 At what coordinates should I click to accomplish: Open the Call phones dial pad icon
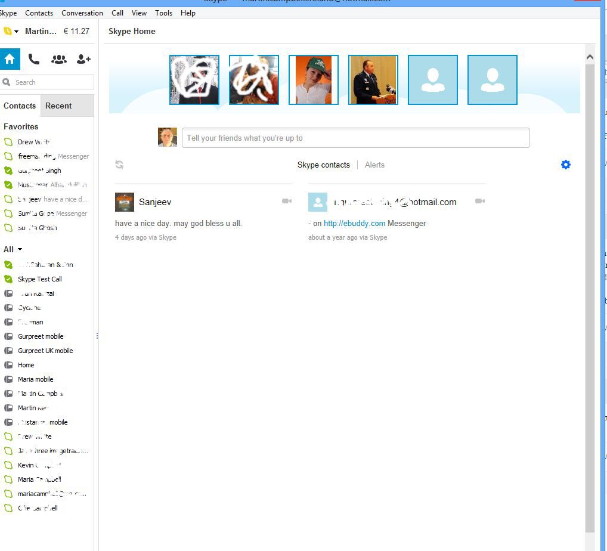(34, 59)
